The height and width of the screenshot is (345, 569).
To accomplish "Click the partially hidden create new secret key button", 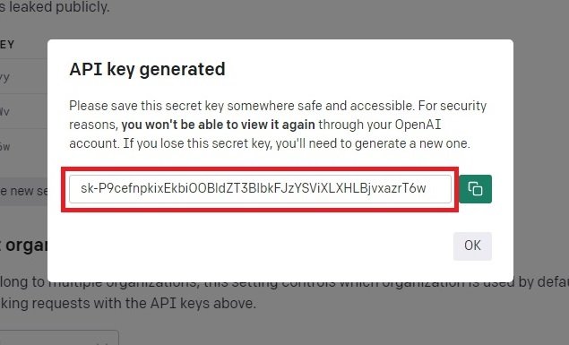I will (23, 191).
